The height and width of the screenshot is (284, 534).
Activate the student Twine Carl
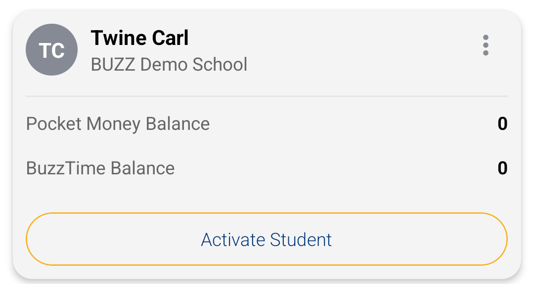click(267, 240)
